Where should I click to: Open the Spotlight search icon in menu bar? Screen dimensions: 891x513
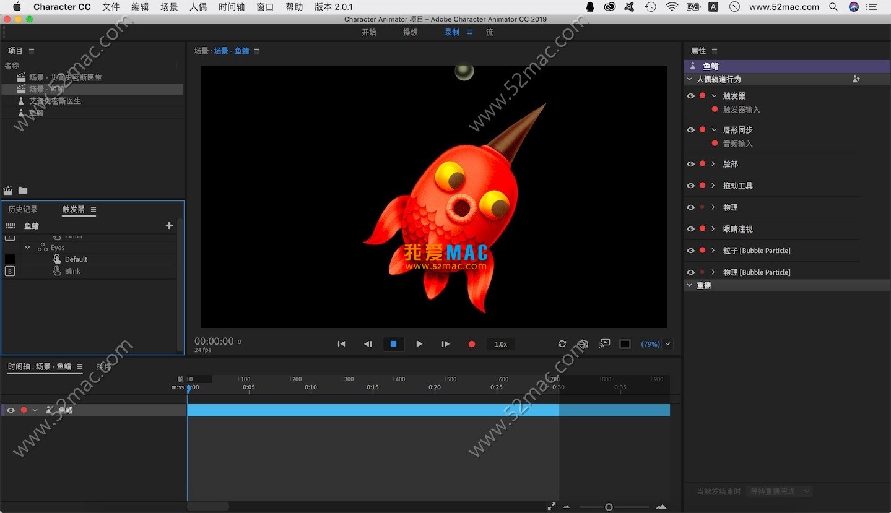tap(833, 7)
